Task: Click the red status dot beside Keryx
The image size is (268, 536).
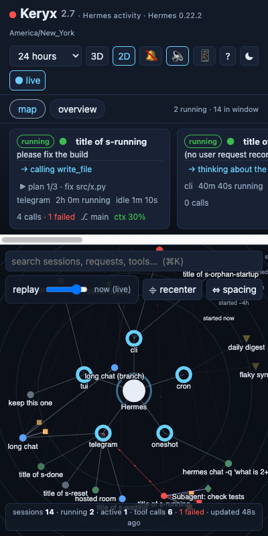Action: (x=13, y=15)
